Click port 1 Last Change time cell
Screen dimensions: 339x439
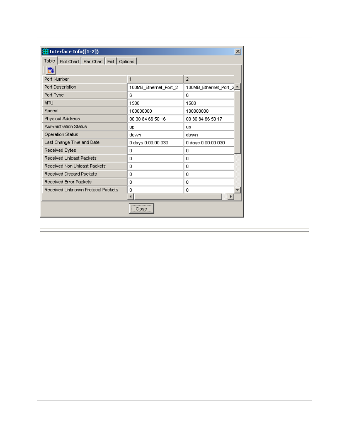(x=155, y=143)
